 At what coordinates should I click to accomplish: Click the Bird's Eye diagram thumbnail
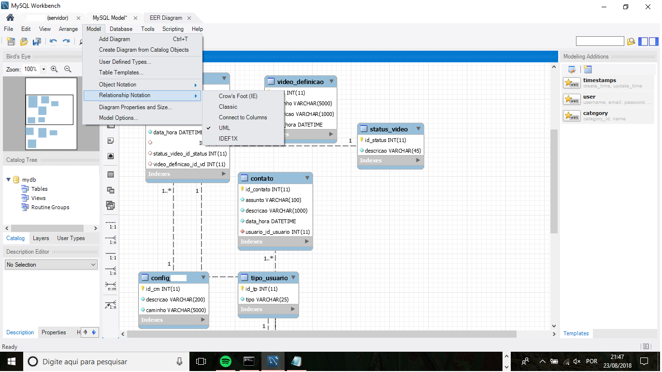coord(51,114)
